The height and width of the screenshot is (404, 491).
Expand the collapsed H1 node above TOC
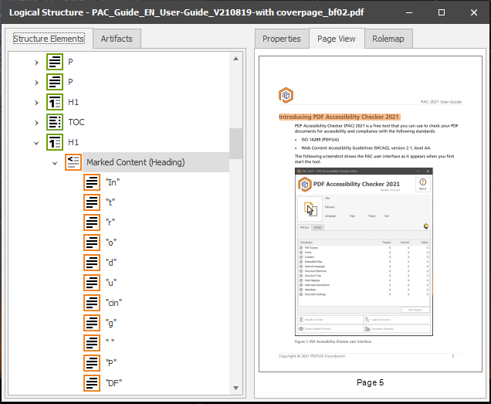tap(36, 103)
